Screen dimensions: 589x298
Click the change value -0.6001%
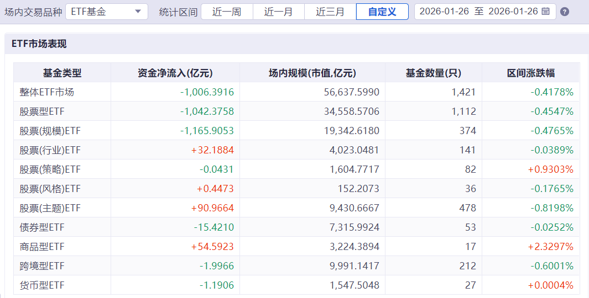[x=552, y=266]
